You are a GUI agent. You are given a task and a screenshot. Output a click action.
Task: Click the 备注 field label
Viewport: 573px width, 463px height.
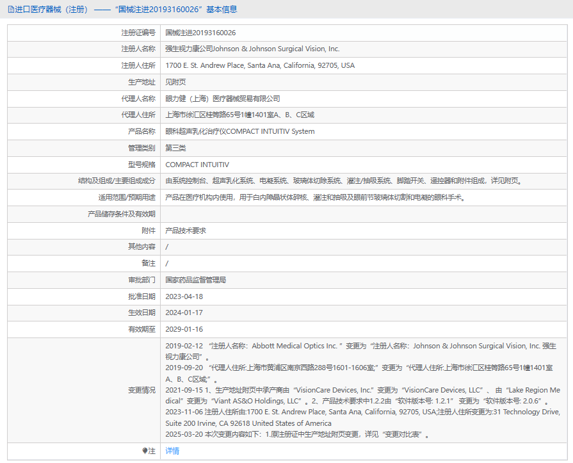(149, 263)
